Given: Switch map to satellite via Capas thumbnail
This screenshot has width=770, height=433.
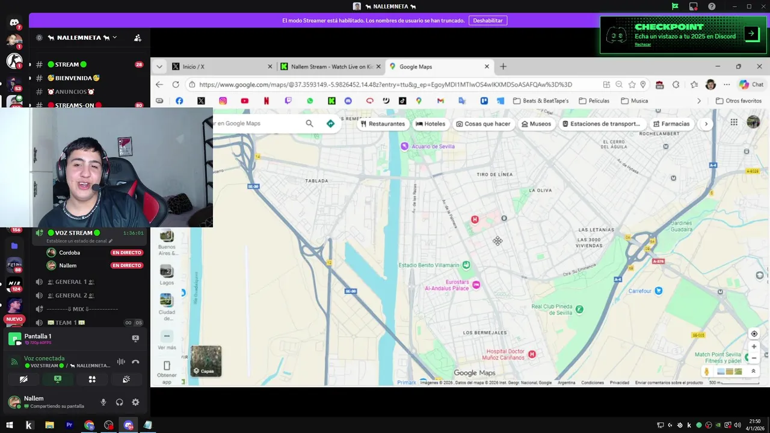Looking at the screenshot, I should click(x=206, y=361).
